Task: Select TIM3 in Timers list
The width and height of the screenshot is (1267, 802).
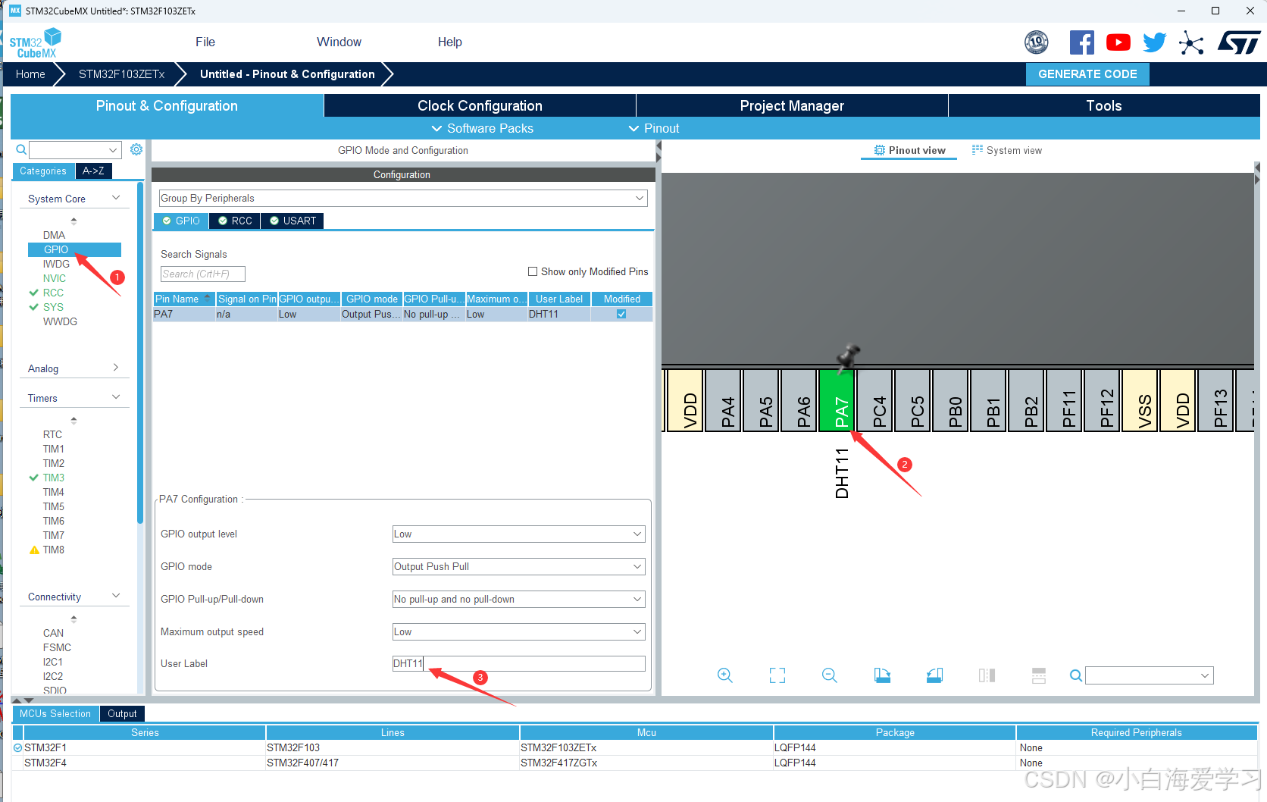Action: (54, 478)
